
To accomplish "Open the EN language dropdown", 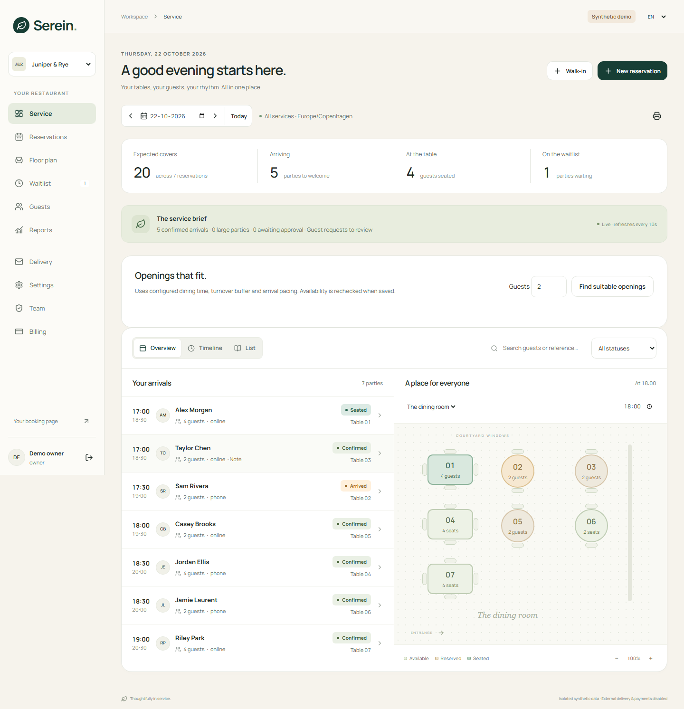I will (656, 17).
